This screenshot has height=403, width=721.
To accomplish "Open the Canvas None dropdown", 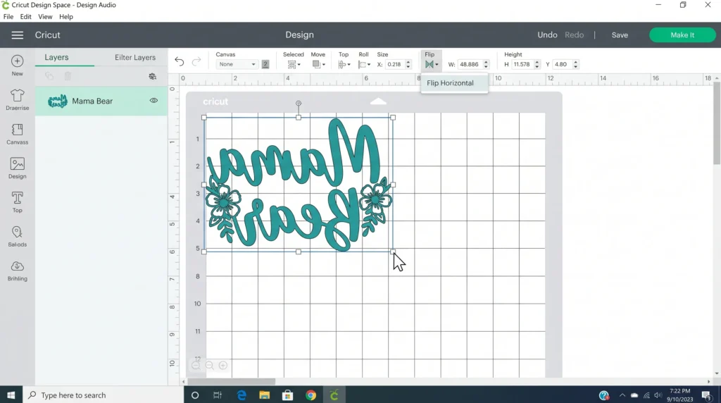I will pos(237,64).
